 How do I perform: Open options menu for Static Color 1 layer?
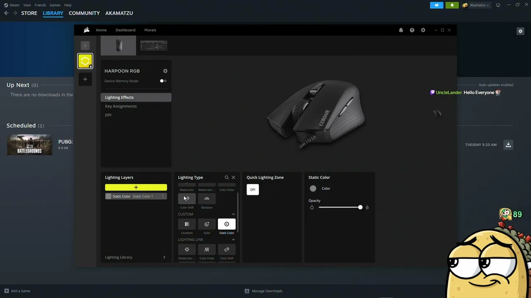pos(163,196)
